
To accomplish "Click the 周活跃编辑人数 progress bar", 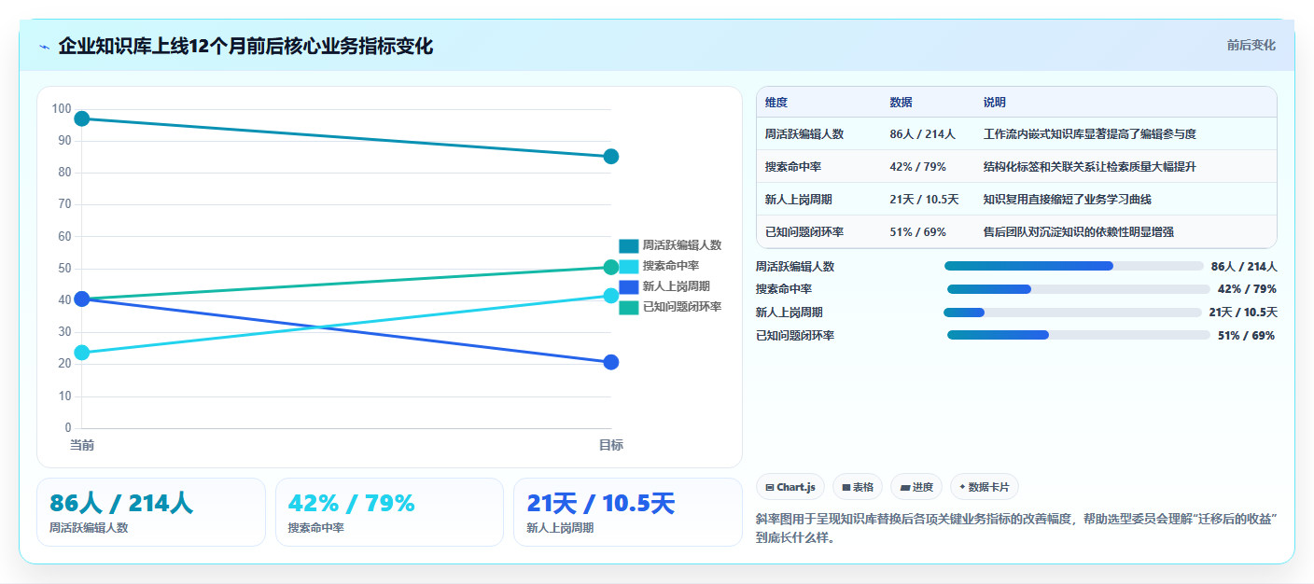I will click(x=1073, y=266).
